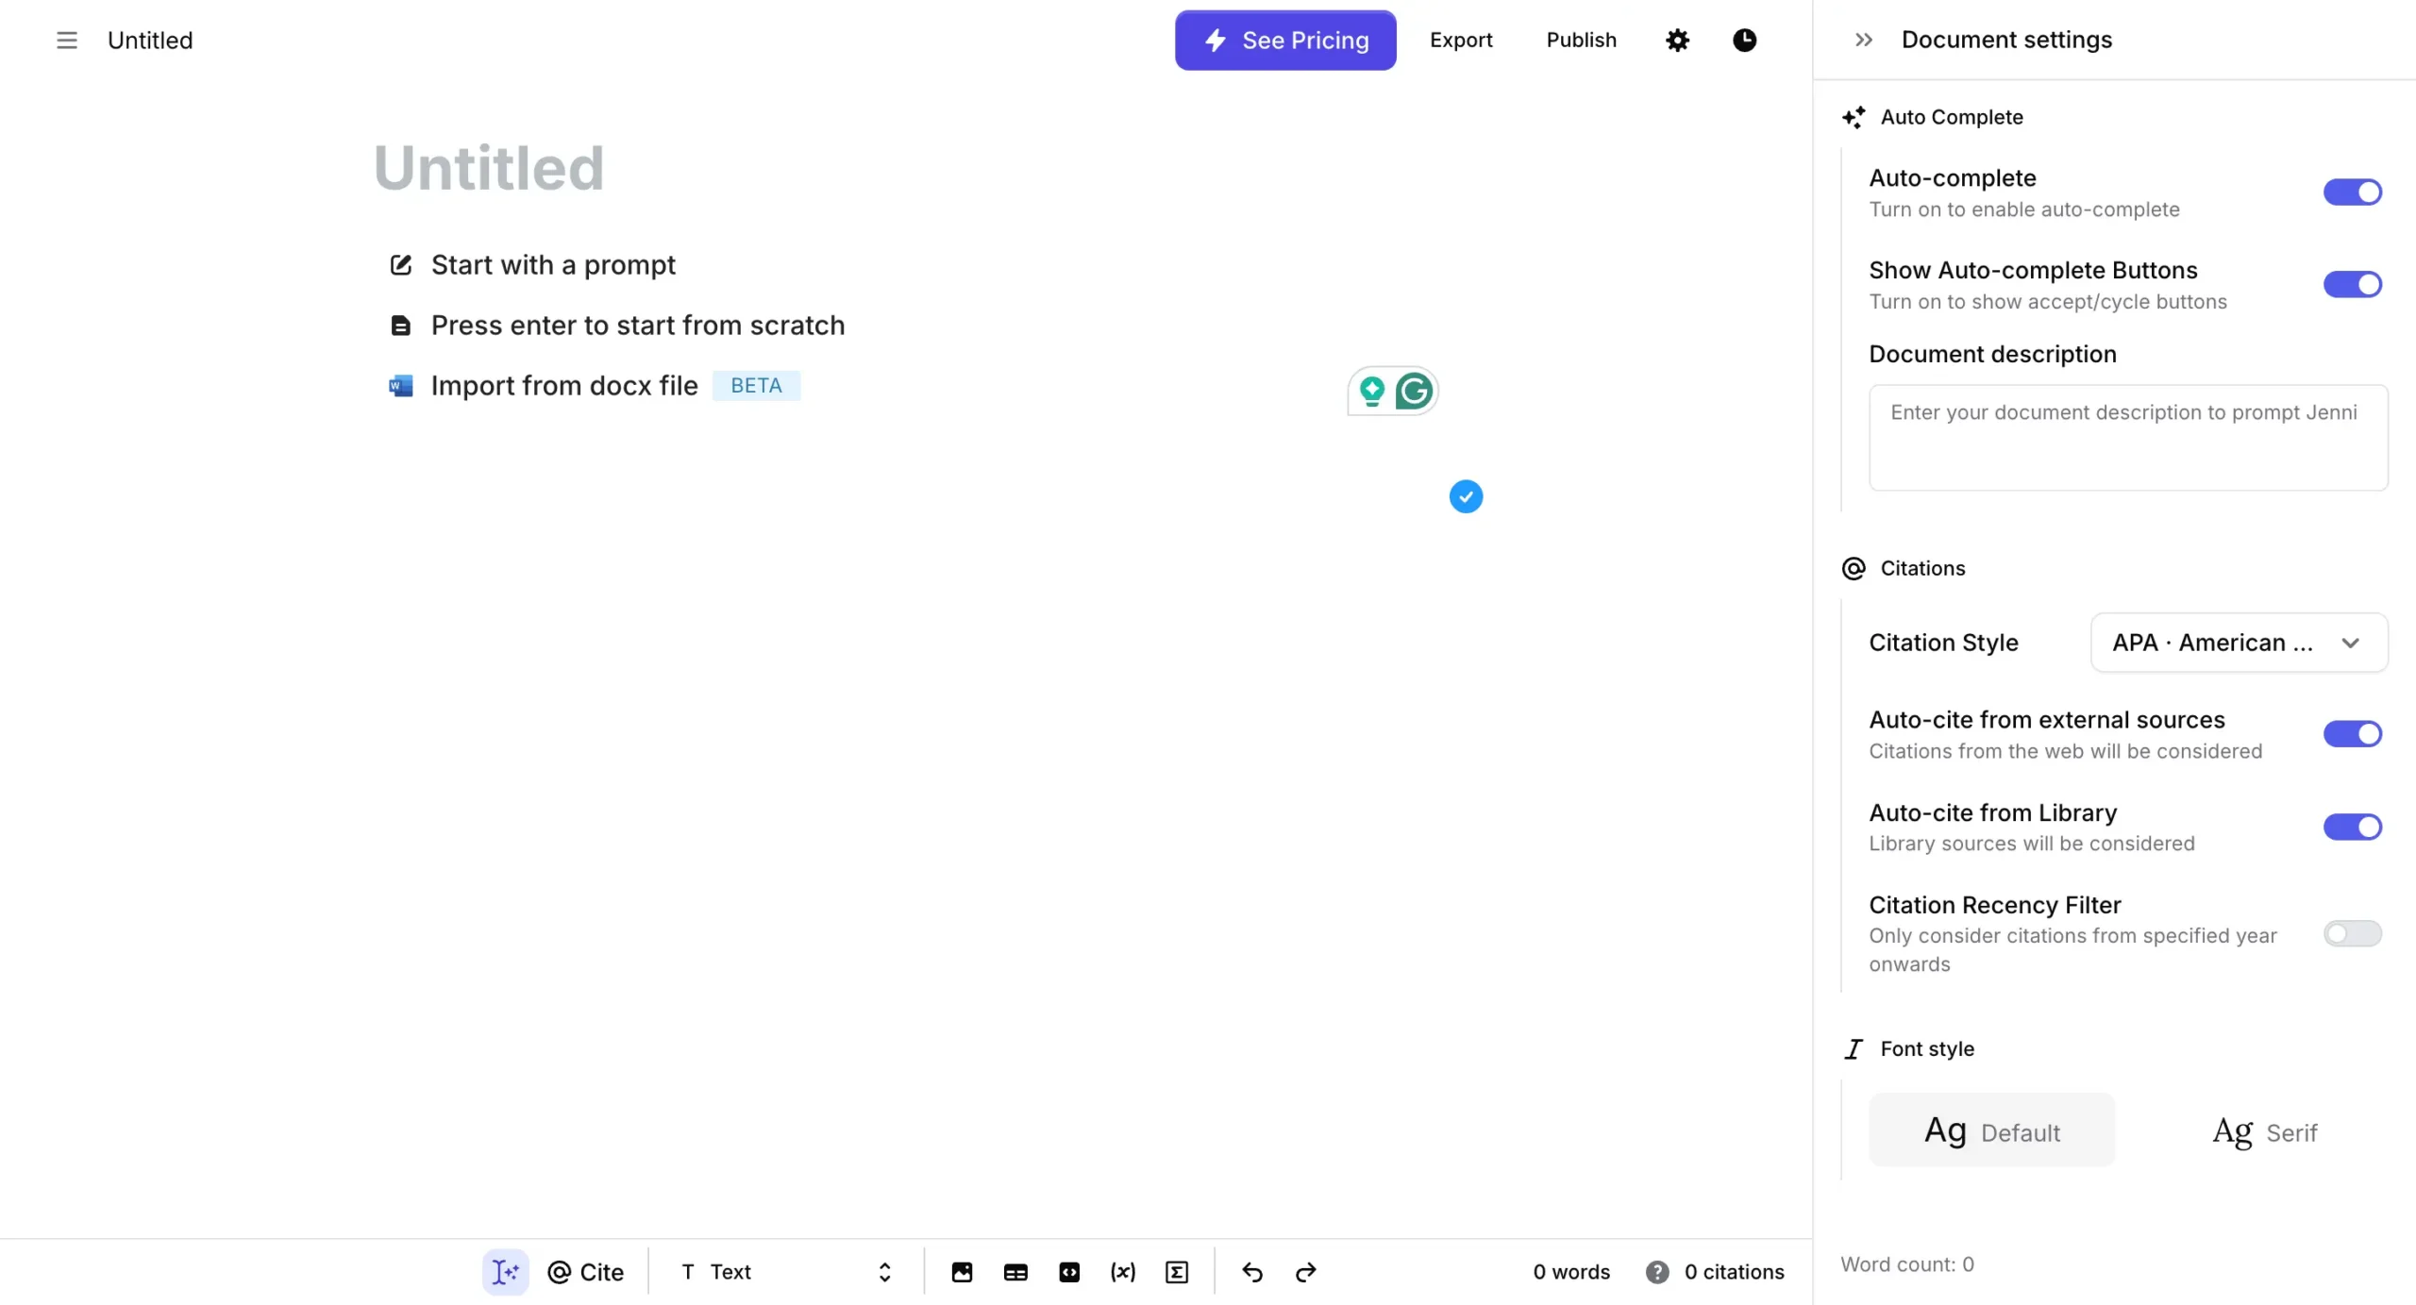The width and height of the screenshot is (2416, 1305).
Task: Toggle Auto-cite from Library switch
Action: (2352, 827)
